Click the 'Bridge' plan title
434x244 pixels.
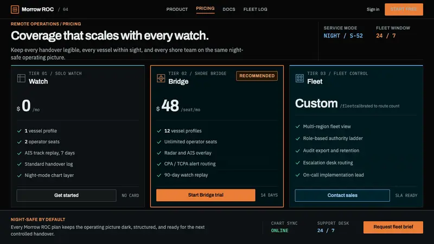point(178,82)
